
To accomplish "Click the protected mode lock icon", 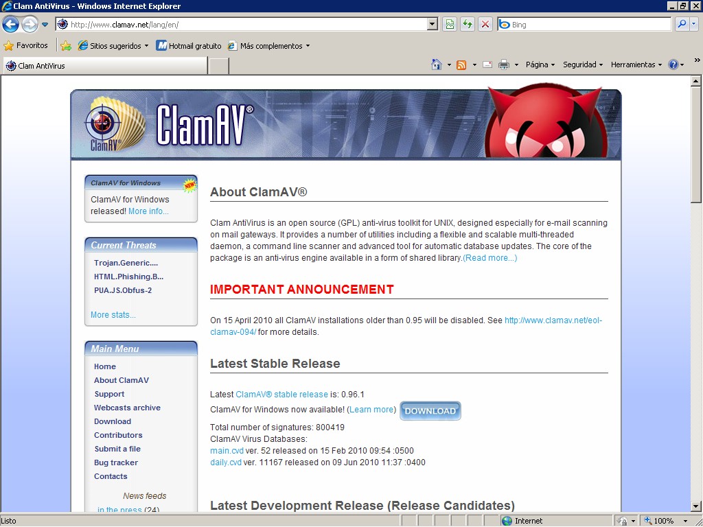I will pos(623,521).
